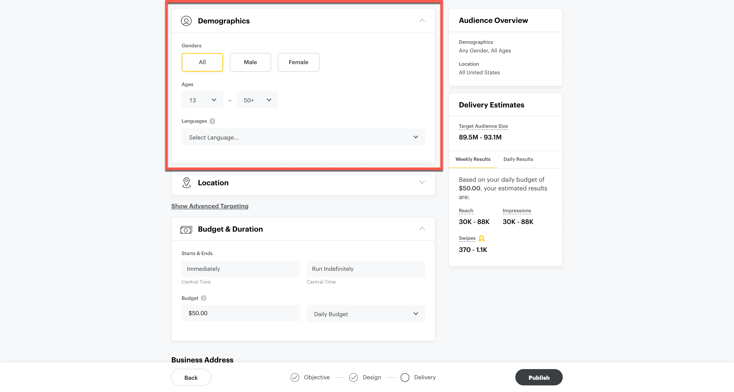Click the Objective step checkmark icon
This screenshot has height=392, width=734.
pos(295,377)
